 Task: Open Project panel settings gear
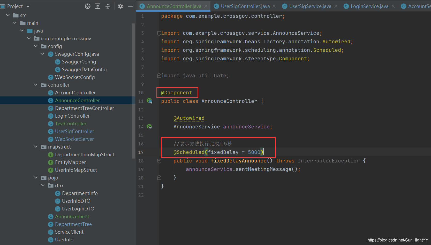tap(120, 6)
